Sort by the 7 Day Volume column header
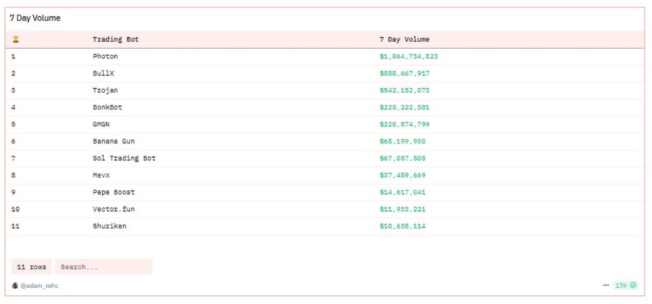652x304 pixels. click(404, 40)
